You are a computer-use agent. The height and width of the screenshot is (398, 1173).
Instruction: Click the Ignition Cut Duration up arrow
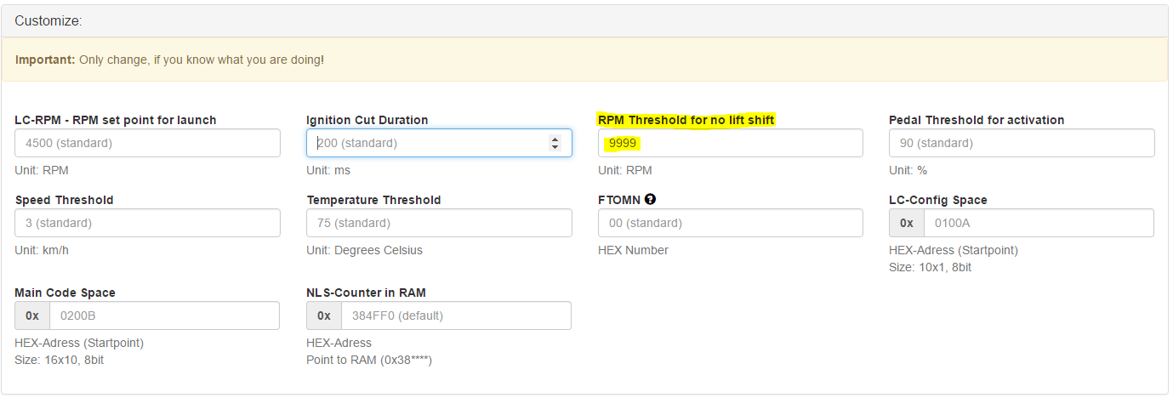coord(555,139)
